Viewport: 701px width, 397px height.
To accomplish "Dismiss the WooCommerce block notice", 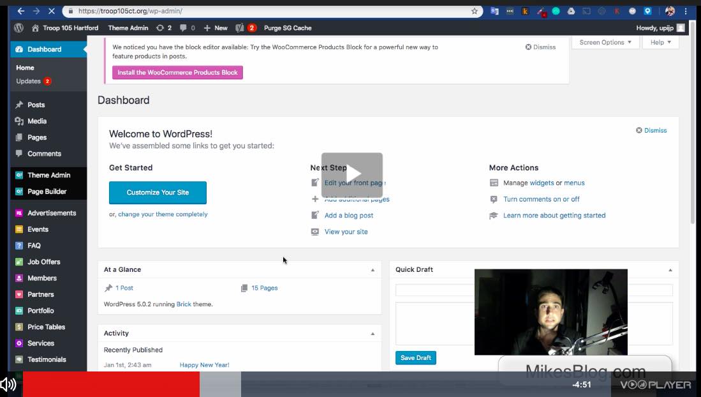I will 540,47.
